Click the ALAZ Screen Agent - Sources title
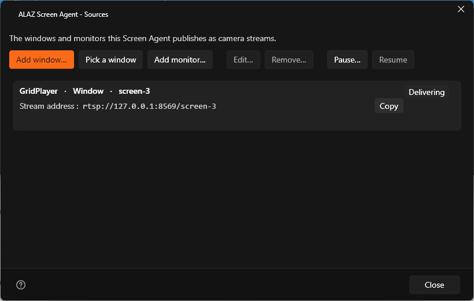The image size is (474, 301). pos(63,14)
